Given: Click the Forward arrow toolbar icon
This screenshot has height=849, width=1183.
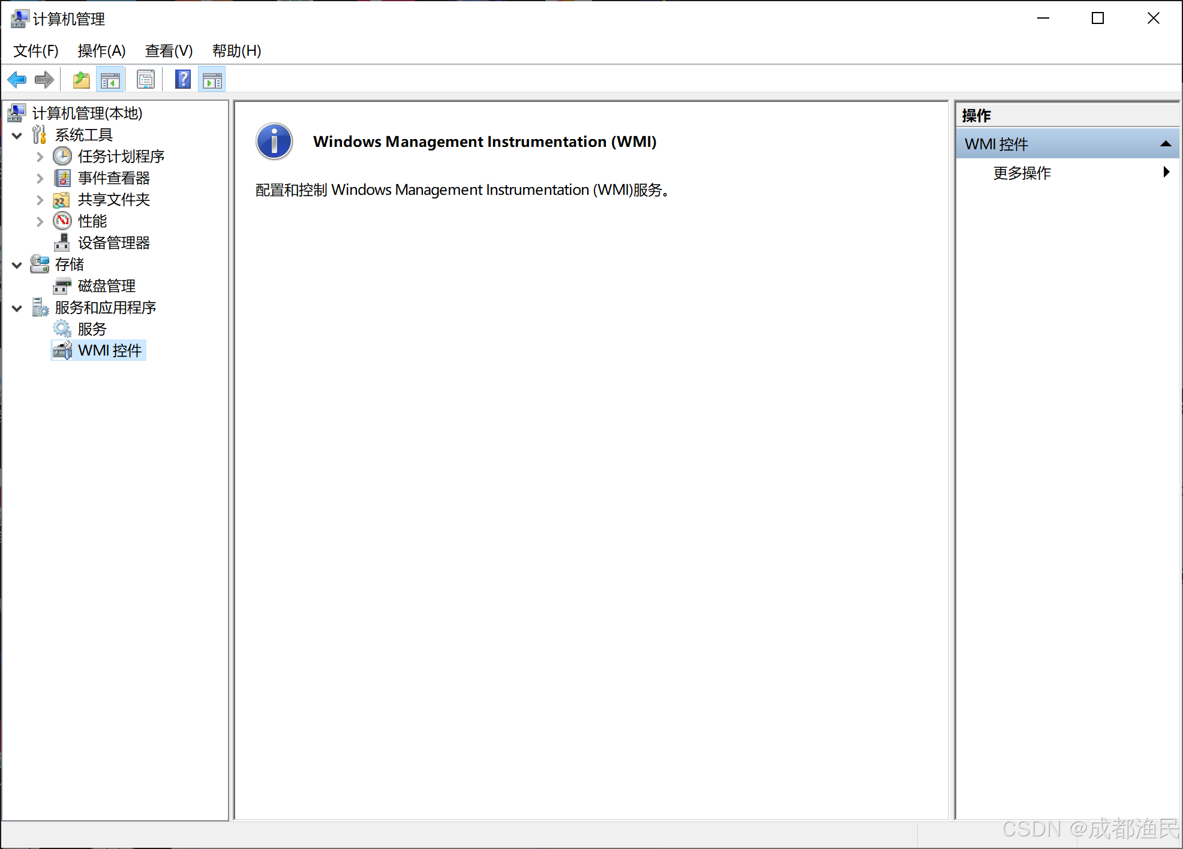Looking at the screenshot, I should pos(44,80).
